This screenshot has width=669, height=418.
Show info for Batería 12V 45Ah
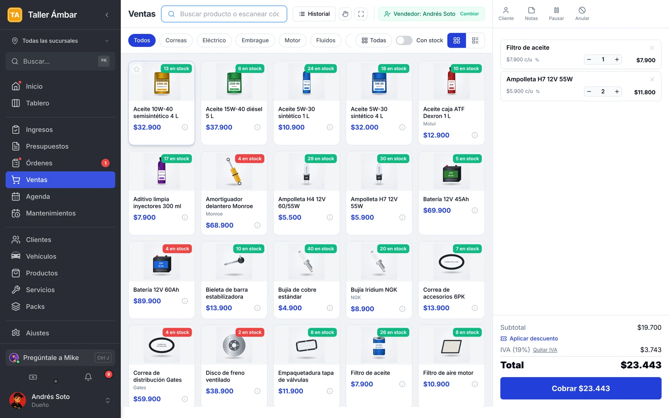475,210
